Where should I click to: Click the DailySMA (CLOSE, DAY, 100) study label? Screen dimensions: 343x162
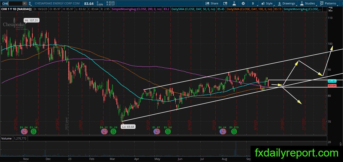click(x=249, y=9)
